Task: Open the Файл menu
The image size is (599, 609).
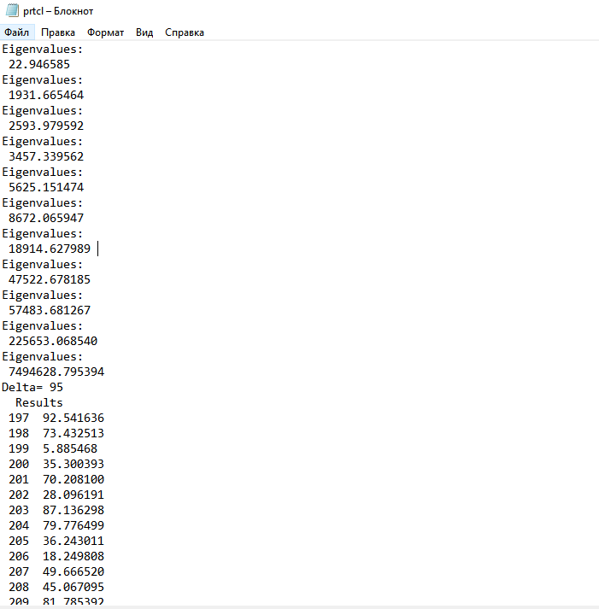Action: coord(16,32)
